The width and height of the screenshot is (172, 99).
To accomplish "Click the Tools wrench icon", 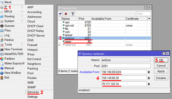I will (x=2, y=45).
